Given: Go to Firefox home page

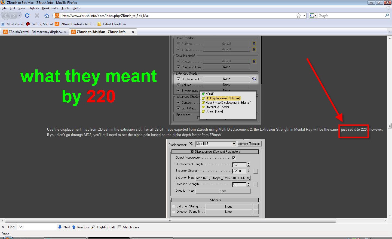Looking at the screenshot, I should [x=47, y=16].
